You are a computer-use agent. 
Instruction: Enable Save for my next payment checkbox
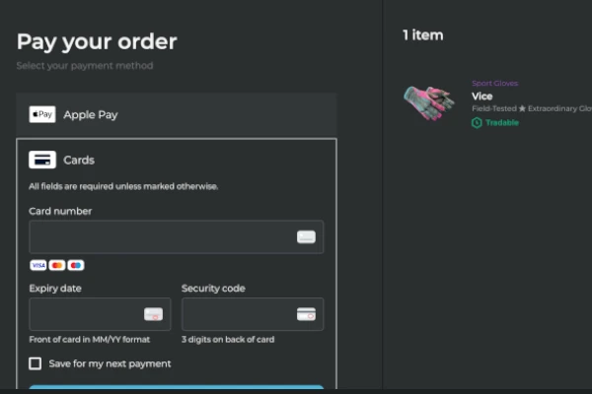click(x=36, y=363)
